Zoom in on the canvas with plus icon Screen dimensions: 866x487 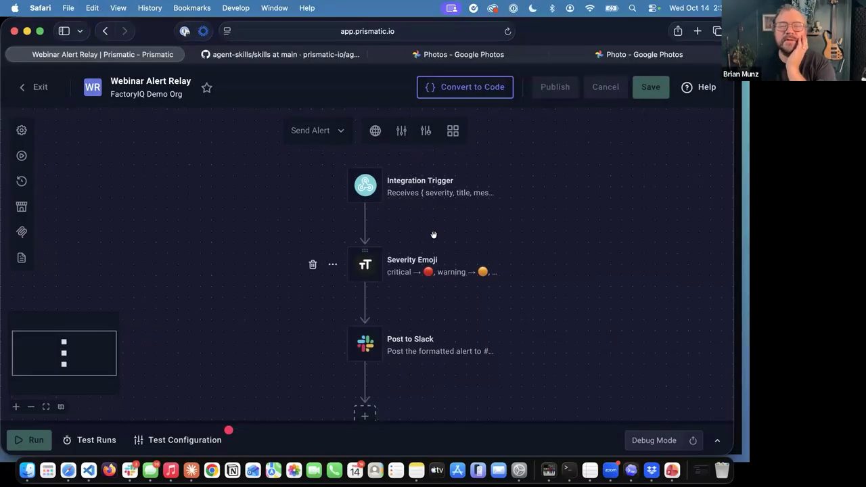click(16, 407)
